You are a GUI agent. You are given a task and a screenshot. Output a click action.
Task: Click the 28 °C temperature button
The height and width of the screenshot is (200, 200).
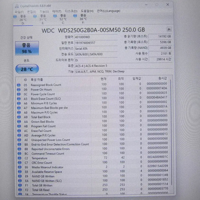(27, 69)
